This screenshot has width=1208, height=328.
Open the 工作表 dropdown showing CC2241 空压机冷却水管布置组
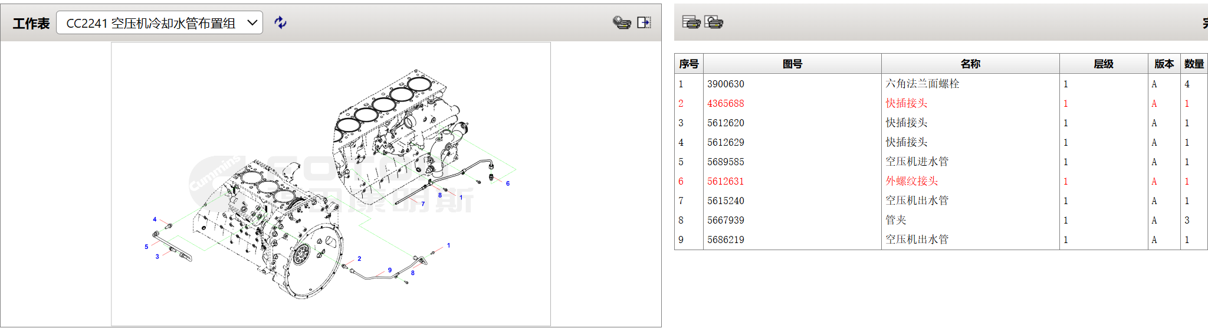159,22
